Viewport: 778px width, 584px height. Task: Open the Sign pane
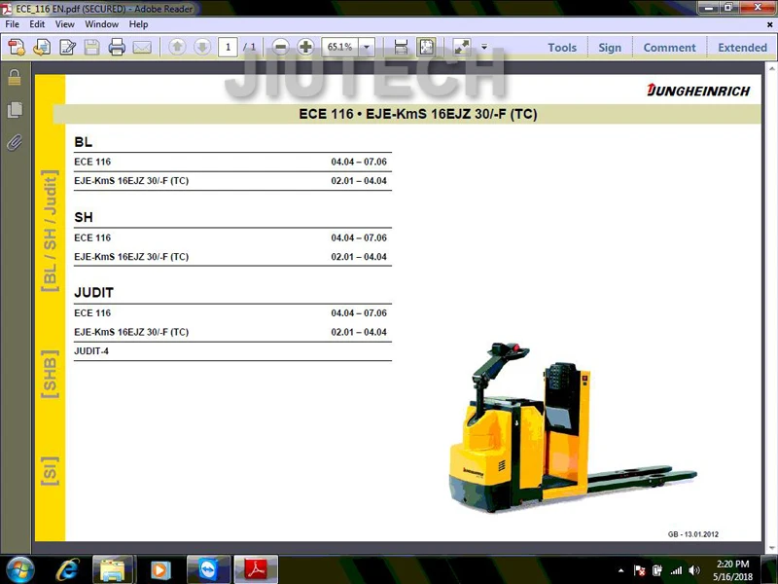610,48
